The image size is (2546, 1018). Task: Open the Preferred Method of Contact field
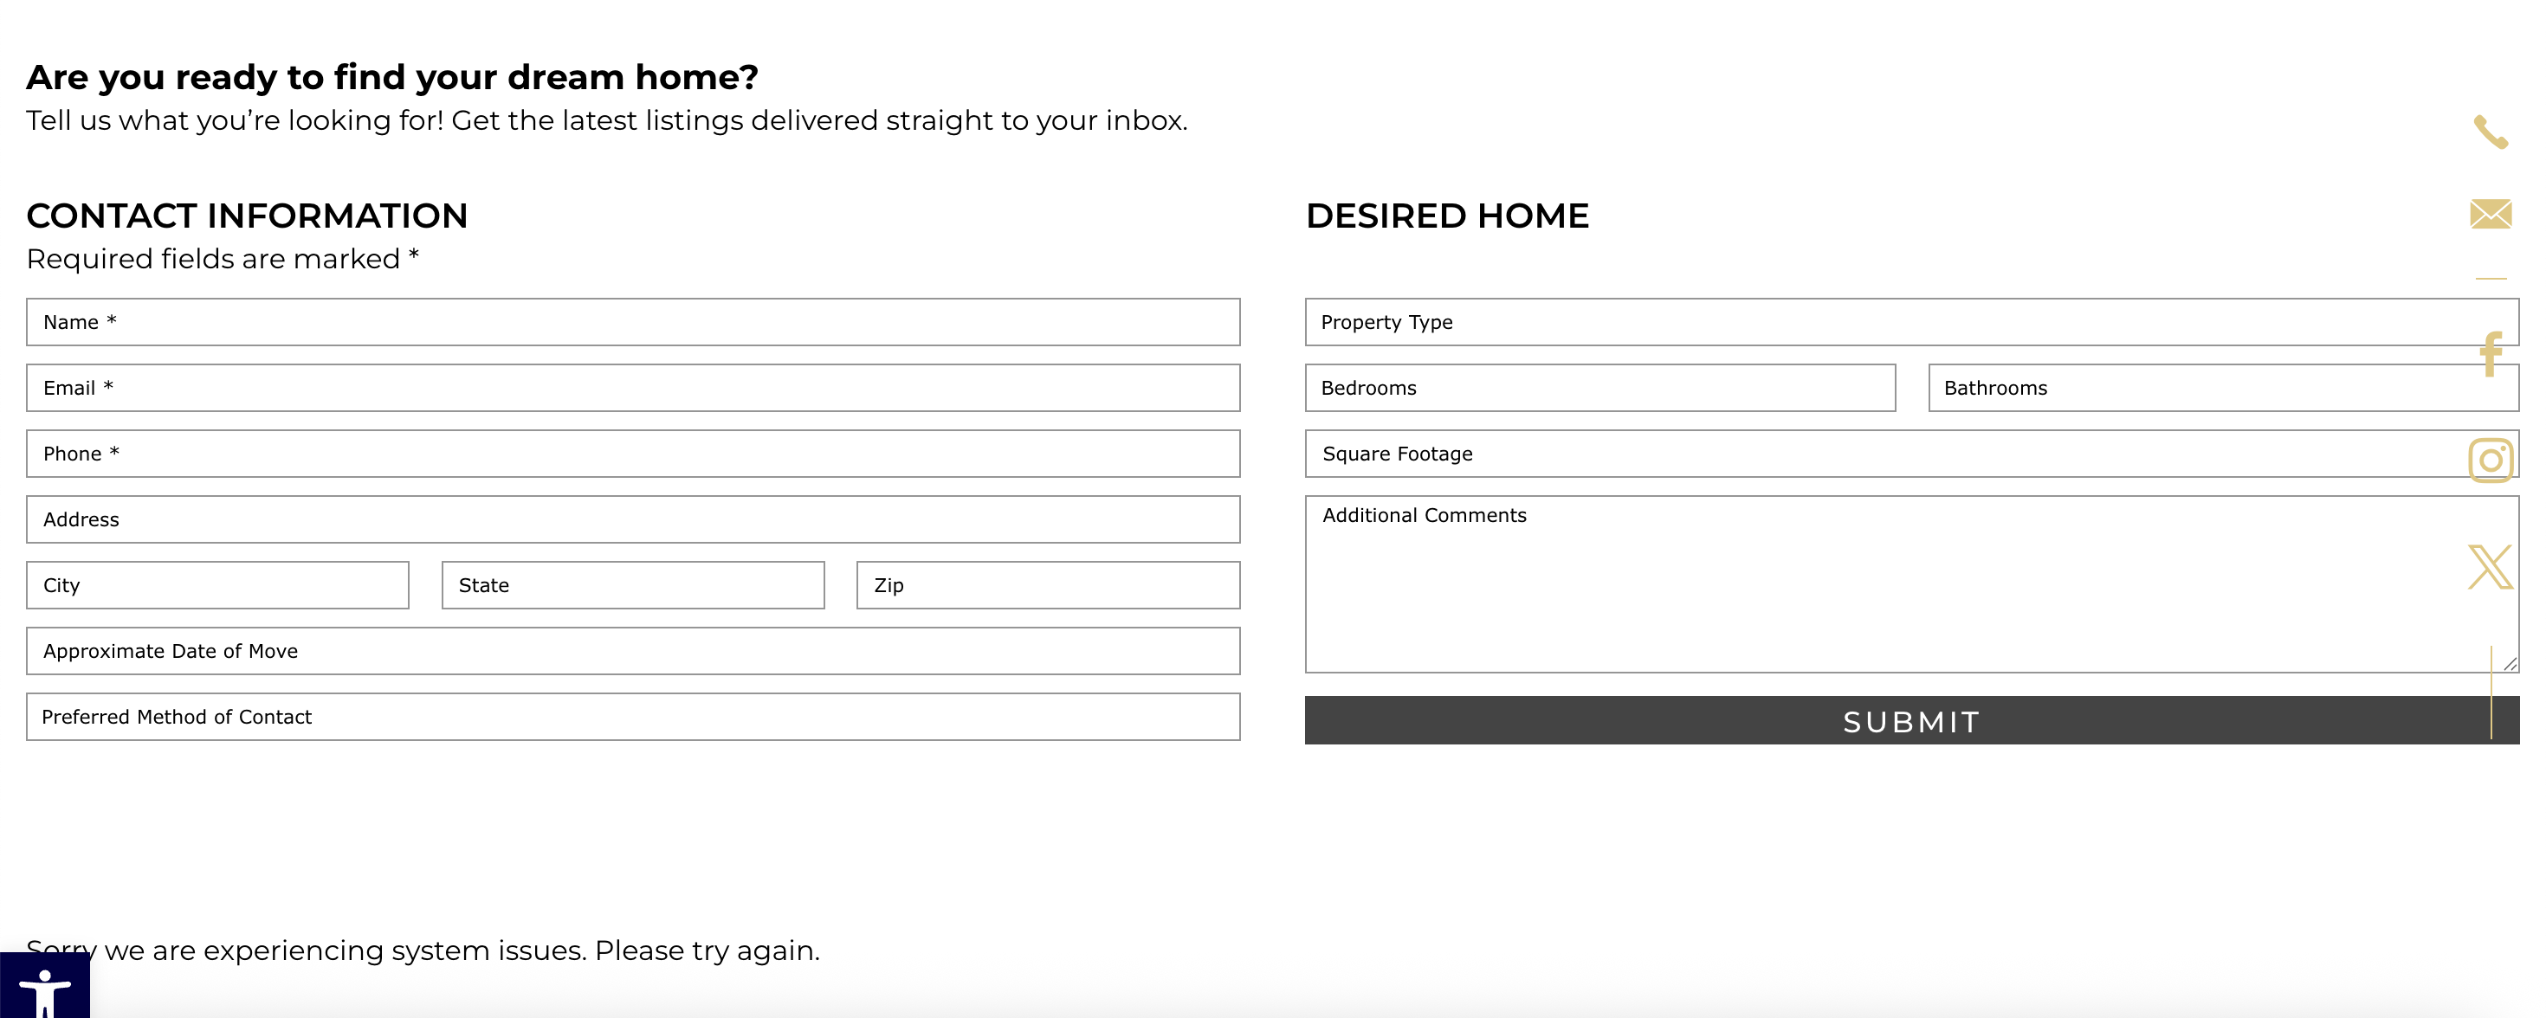(632, 717)
